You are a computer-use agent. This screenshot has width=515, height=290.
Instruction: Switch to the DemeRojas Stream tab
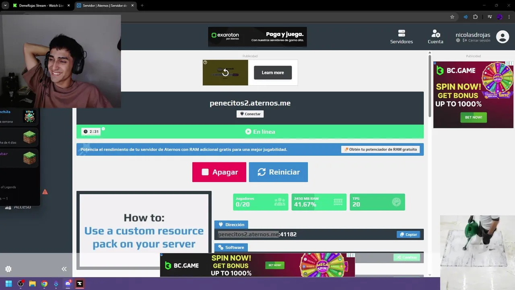coord(40,6)
